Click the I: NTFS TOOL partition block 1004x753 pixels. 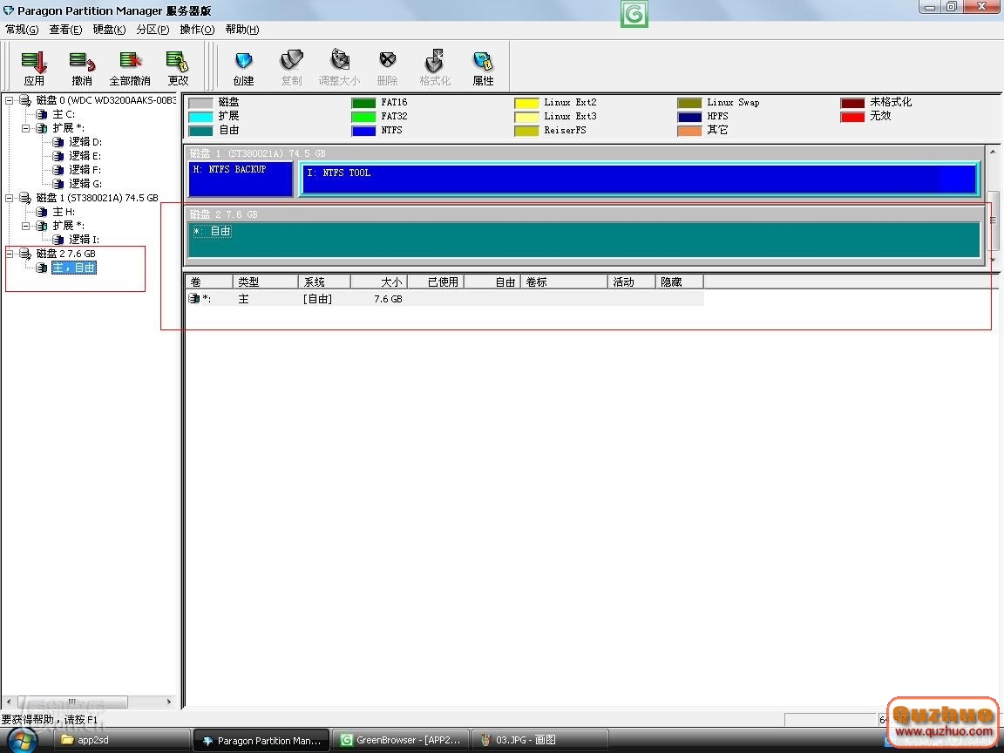coord(639,179)
